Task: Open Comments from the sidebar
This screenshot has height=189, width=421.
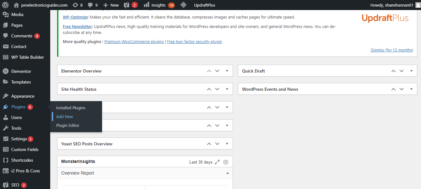Action: point(22,36)
